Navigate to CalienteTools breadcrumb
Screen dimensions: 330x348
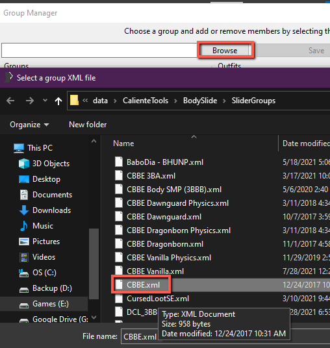tap(146, 101)
